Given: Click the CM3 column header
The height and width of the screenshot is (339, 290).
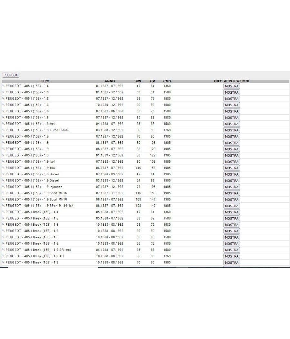Looking at the screenshot, I should (x=167, y=81).
